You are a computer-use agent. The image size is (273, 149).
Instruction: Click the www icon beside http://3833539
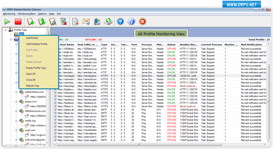point(27,106)
